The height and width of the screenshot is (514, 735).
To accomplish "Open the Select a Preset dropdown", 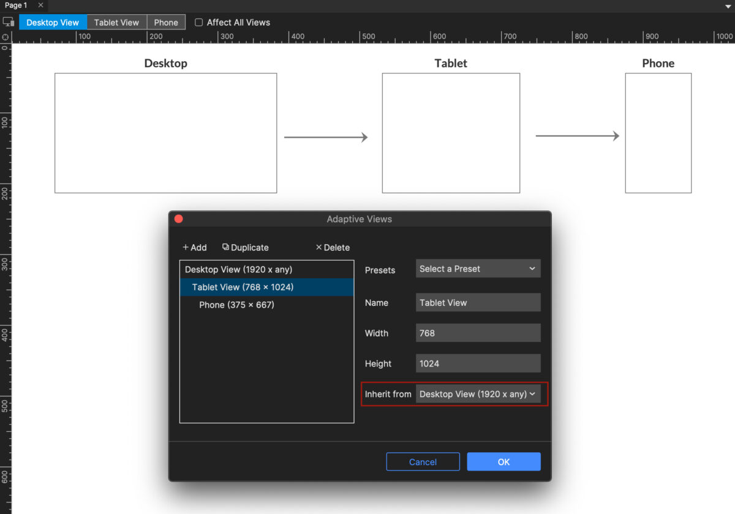I will point(478,269).
